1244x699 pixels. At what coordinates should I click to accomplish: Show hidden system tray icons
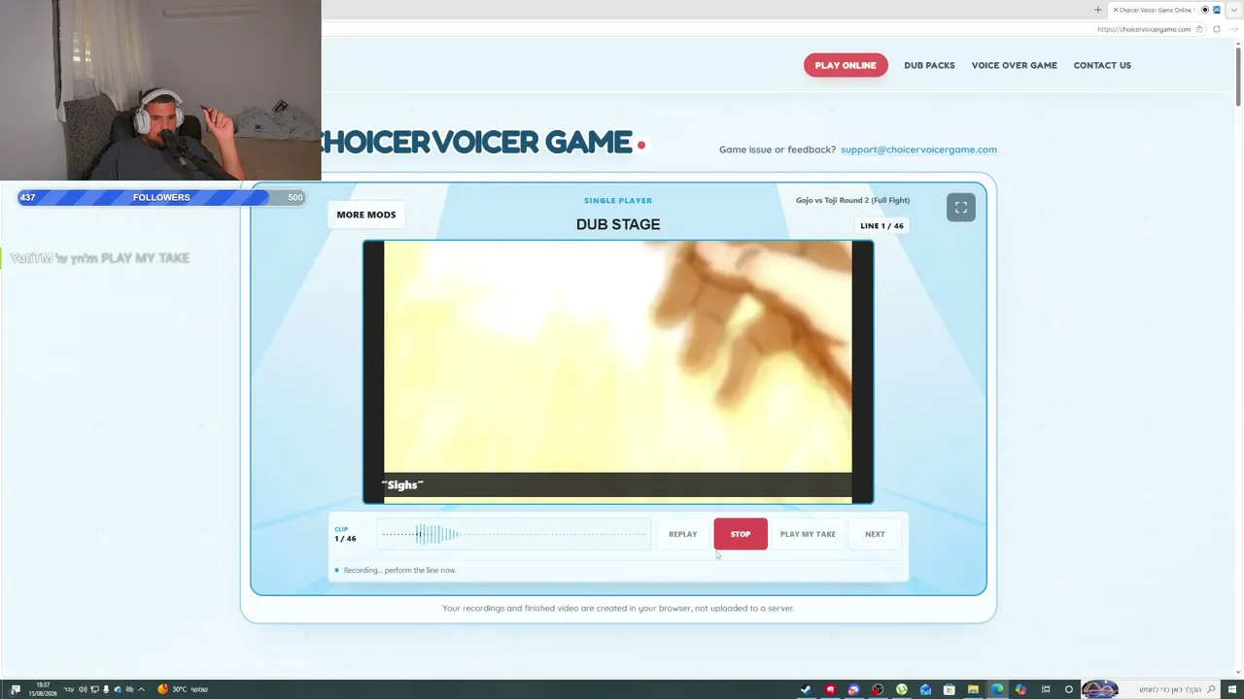(x=142, y=689)
